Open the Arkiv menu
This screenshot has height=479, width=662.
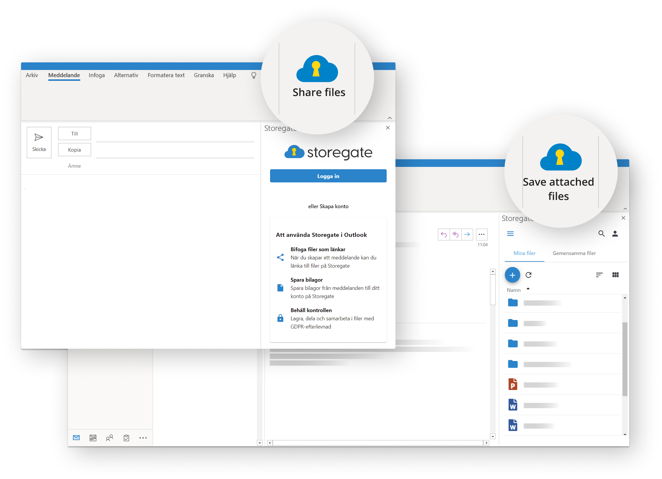click(32, 75)
